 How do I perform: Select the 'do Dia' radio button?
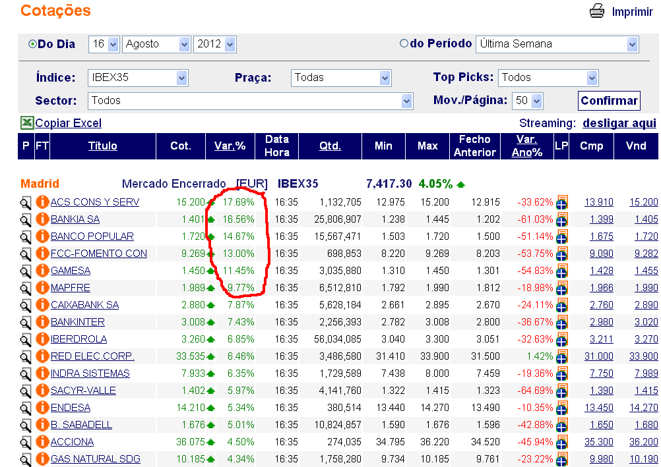click(32, 44)
